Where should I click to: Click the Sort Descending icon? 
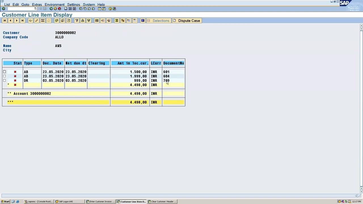(x=88, y=21)
